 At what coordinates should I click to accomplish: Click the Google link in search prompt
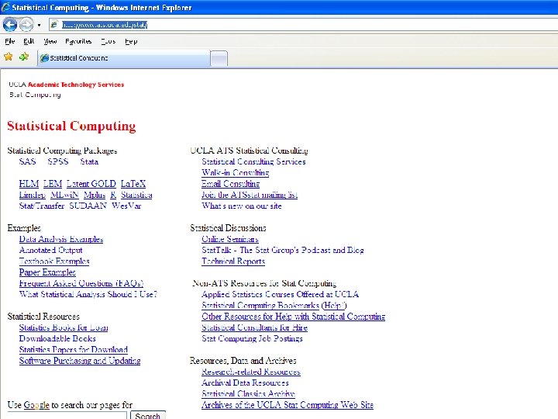pyautogui.click(x=36, y=405)
